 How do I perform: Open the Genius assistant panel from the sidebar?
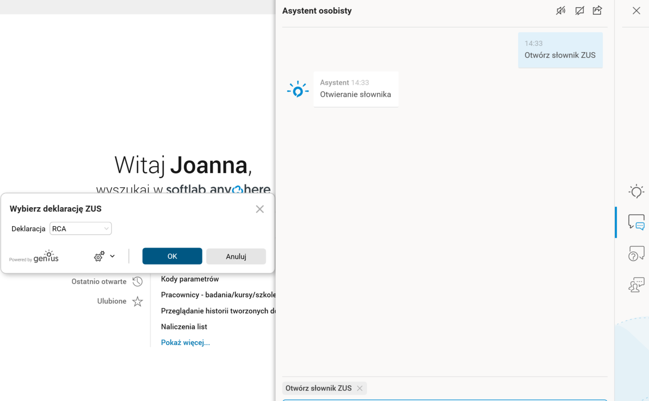coord(636,191)
